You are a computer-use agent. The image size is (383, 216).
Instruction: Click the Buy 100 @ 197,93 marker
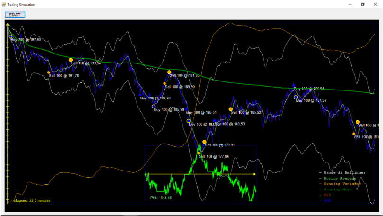point(10,36)
